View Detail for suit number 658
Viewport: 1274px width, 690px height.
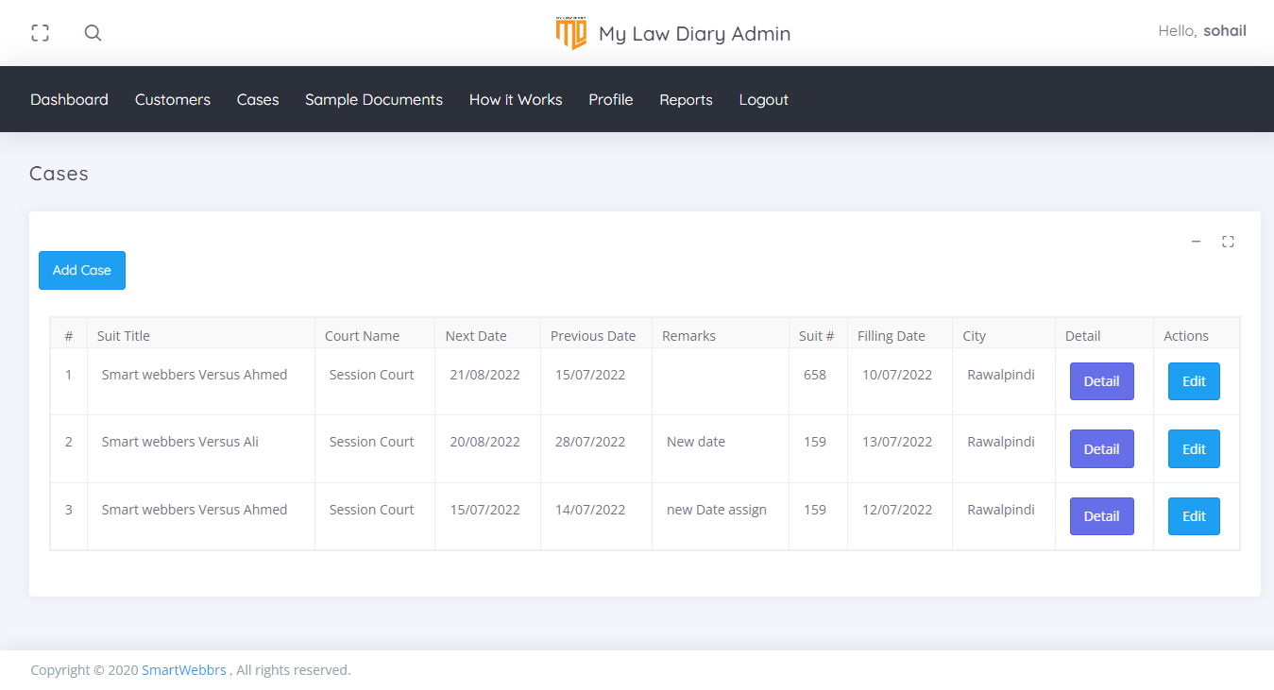[x=1101, y=381]
